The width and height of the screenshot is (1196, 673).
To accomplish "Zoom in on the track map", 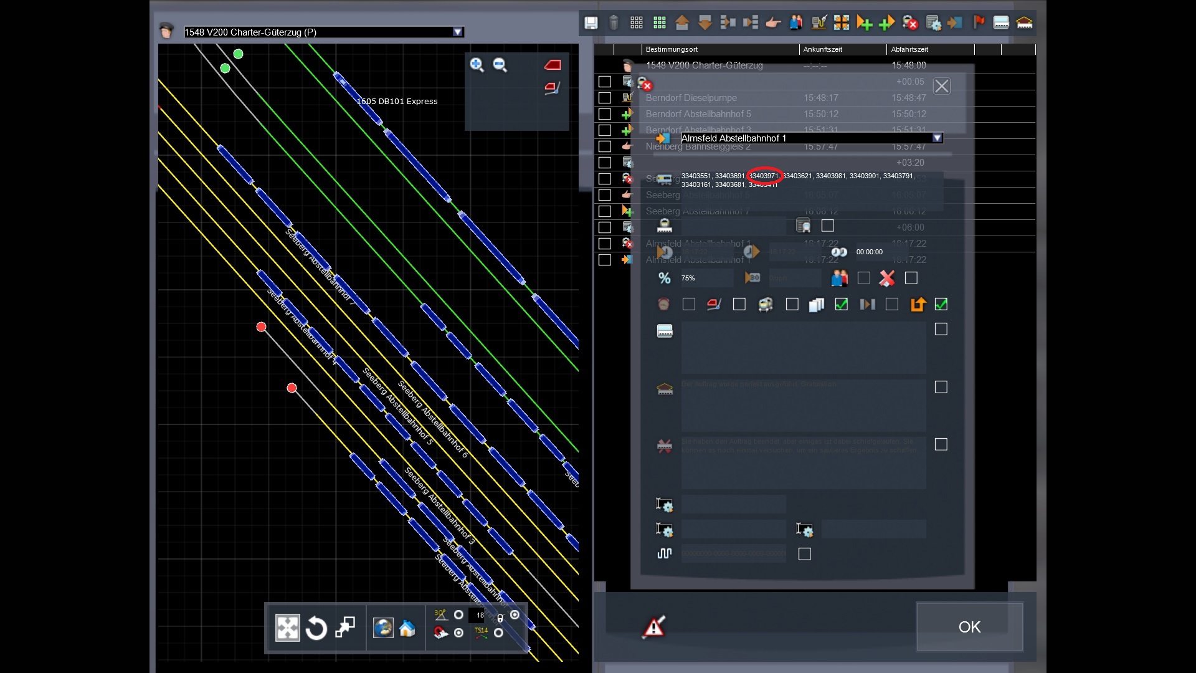I will 477,65.
